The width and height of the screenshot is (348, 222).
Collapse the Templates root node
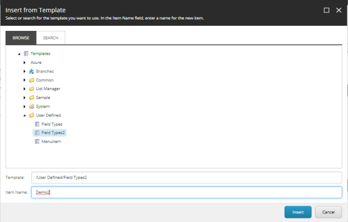19,54
